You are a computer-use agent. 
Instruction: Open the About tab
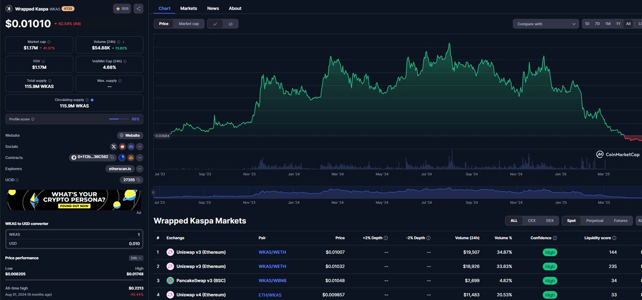pos(235,9)
